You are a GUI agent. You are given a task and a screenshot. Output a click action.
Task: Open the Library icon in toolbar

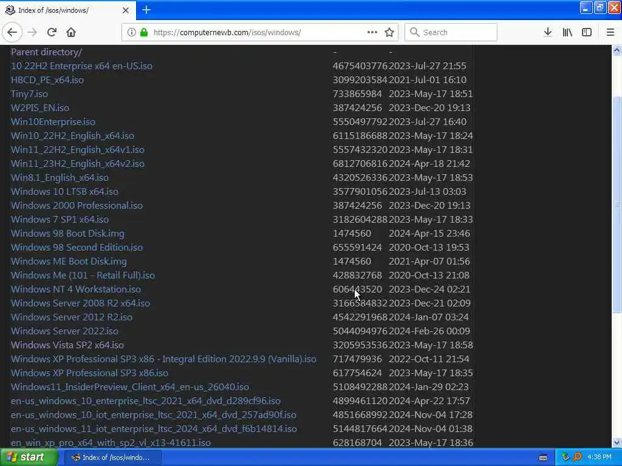tap(567, 33)
